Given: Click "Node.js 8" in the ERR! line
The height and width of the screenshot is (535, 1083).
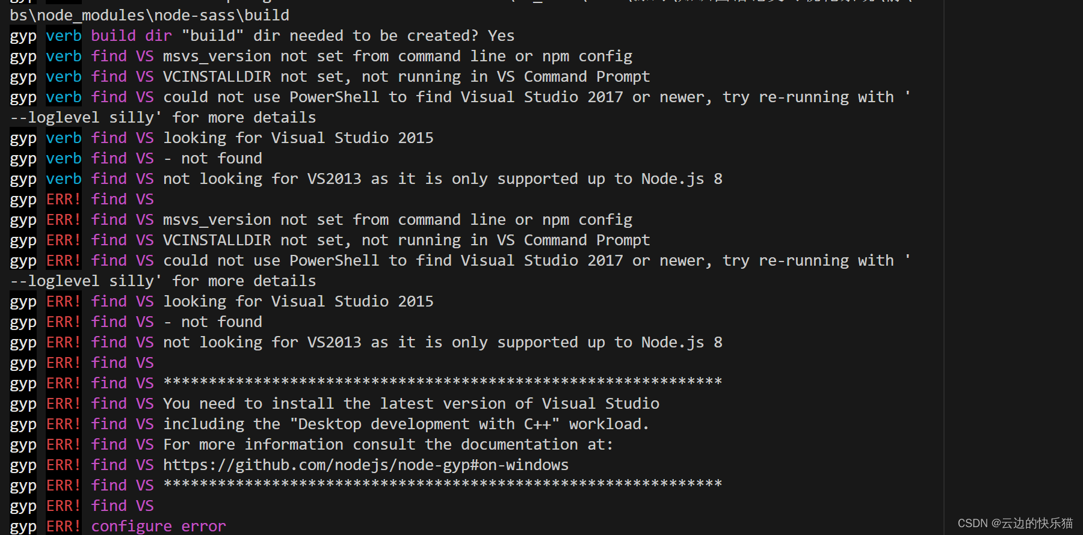Looking at the screenshot, I should [x=682, y=342].
